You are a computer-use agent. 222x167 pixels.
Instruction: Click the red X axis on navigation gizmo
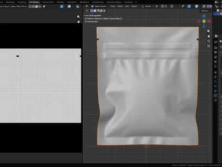(x=209, y=21)
